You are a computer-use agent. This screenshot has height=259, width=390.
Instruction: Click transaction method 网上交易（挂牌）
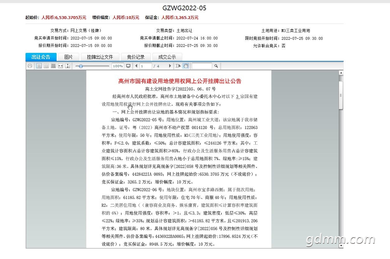pos(86,31)
